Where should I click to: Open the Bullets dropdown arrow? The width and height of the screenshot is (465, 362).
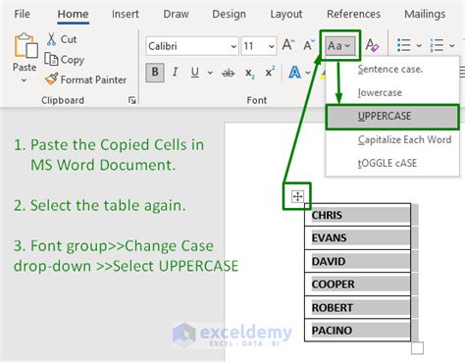419,46
